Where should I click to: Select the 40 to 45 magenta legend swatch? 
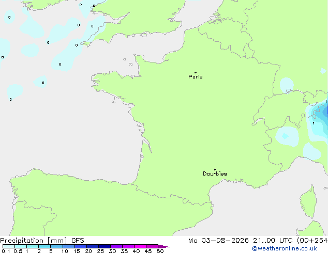point(140,246)
